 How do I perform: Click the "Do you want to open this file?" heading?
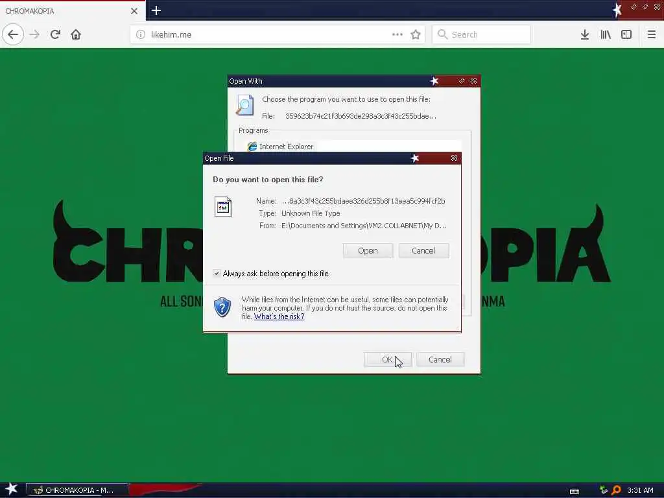(268, 180)
